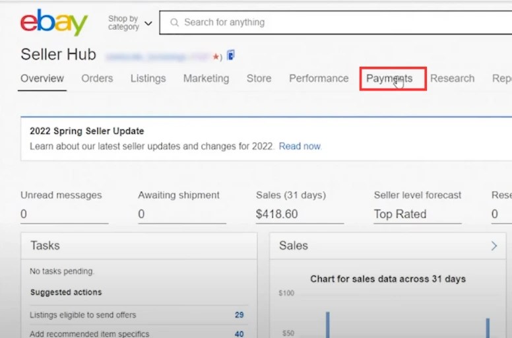Switch to the Research tab
The width and height of the screenshot is (512, 338).
click(x=452, y=79)
